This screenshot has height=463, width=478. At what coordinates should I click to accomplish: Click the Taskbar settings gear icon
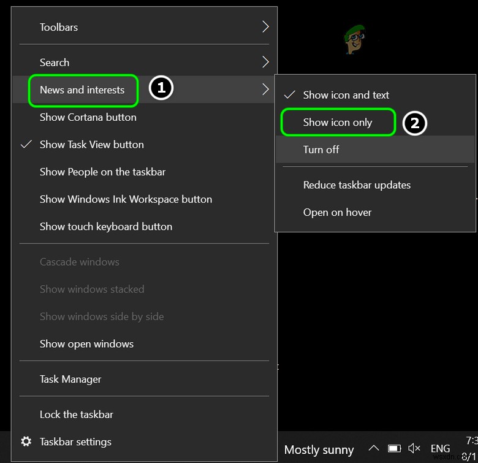pyautogui.click(x=26, y=442)
